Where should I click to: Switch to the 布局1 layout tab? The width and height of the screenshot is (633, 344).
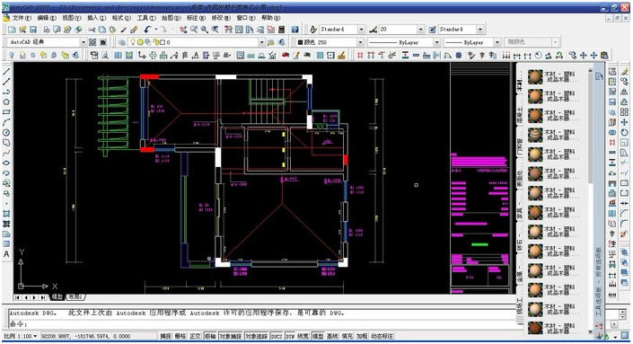[75, 296]
